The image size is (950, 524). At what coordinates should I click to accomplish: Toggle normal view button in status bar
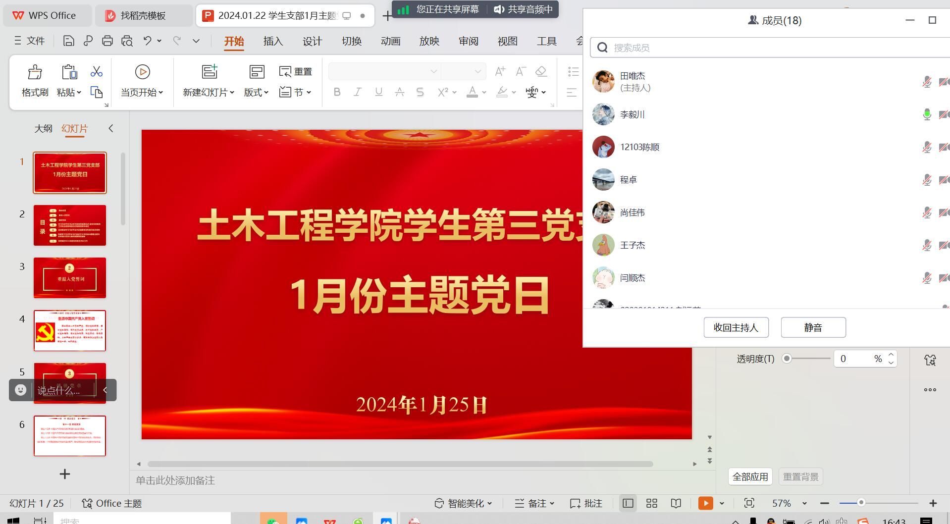coord(628,503)
